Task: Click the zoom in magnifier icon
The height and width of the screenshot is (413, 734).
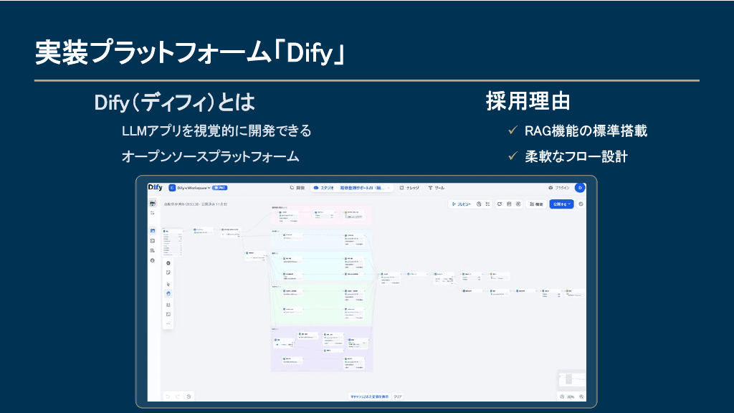Action: point(581,397)
